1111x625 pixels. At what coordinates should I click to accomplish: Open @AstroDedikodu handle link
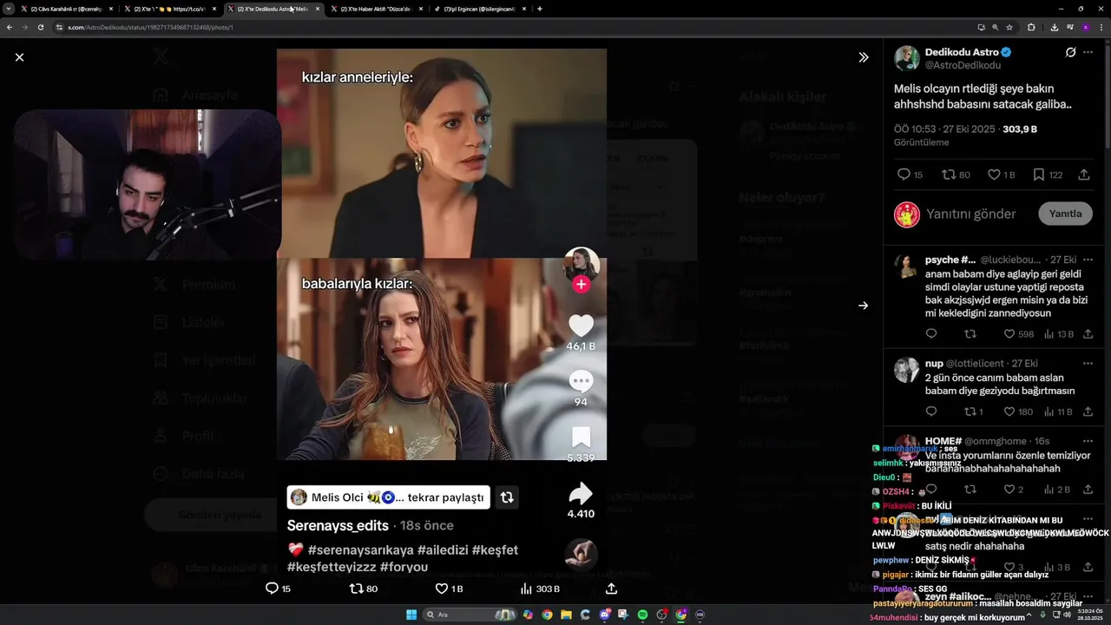963,65
